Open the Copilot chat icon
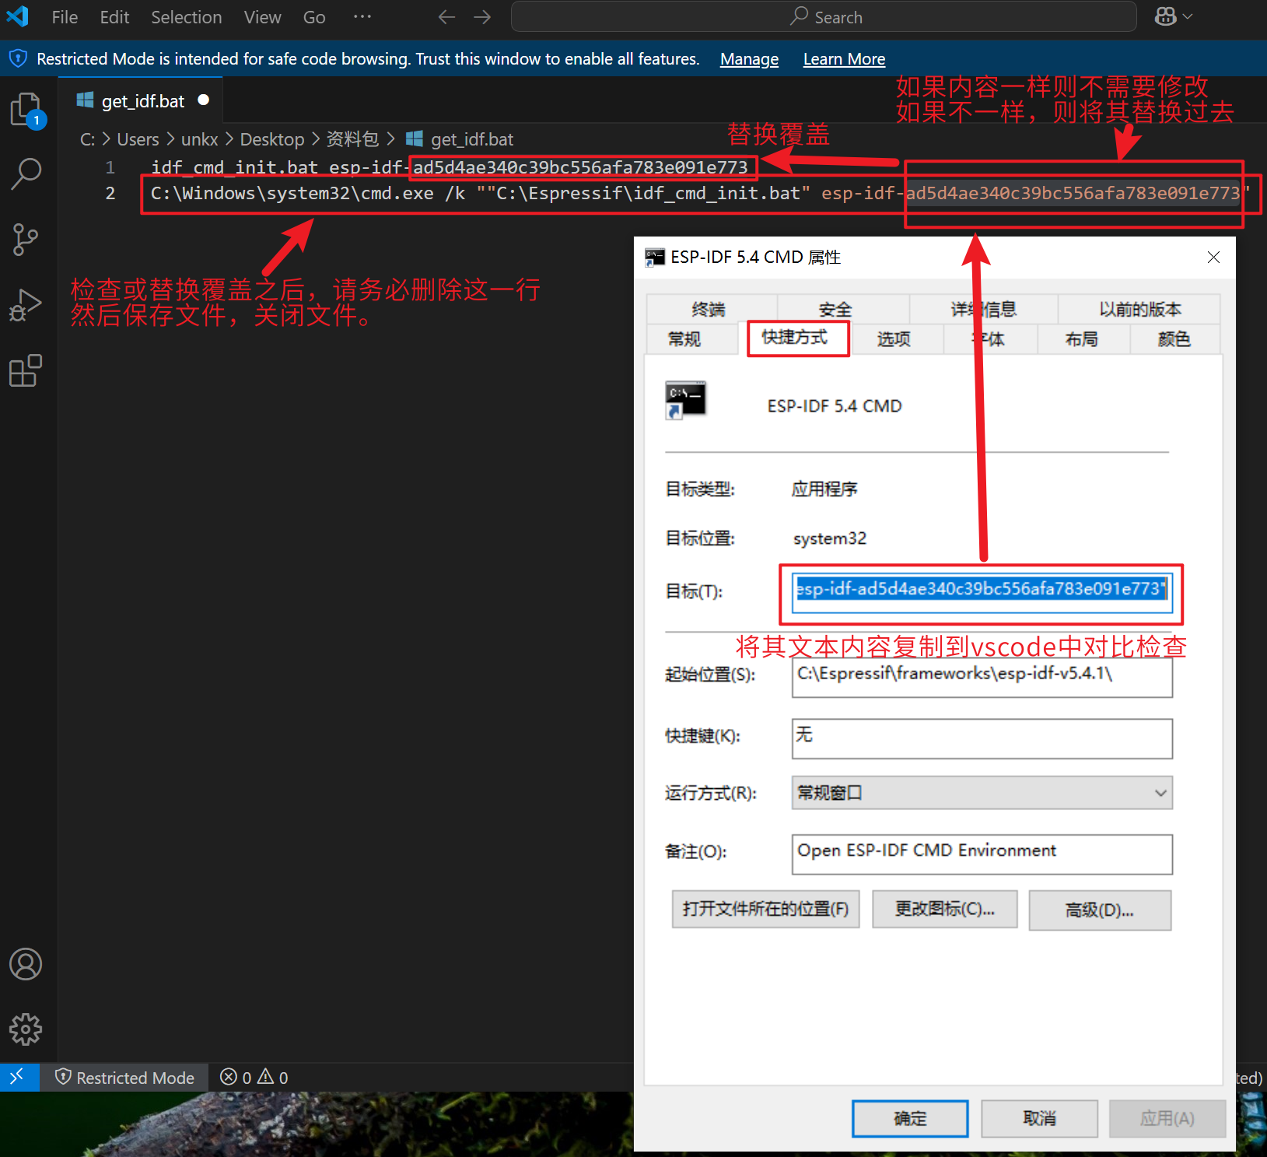This screenshot has height=1157, width=1267. tap(1165, 16)
